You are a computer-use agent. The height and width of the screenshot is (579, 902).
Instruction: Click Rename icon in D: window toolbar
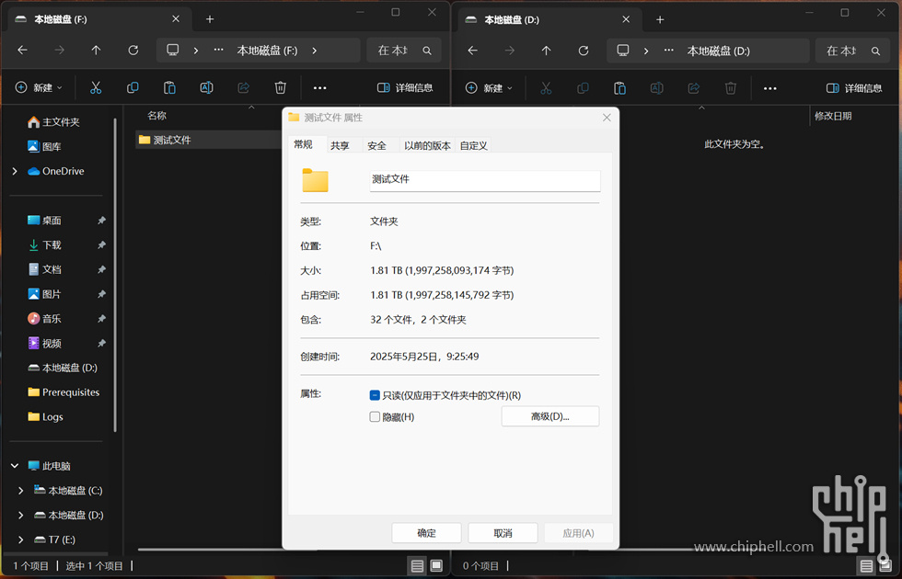[x=656, y=88]
